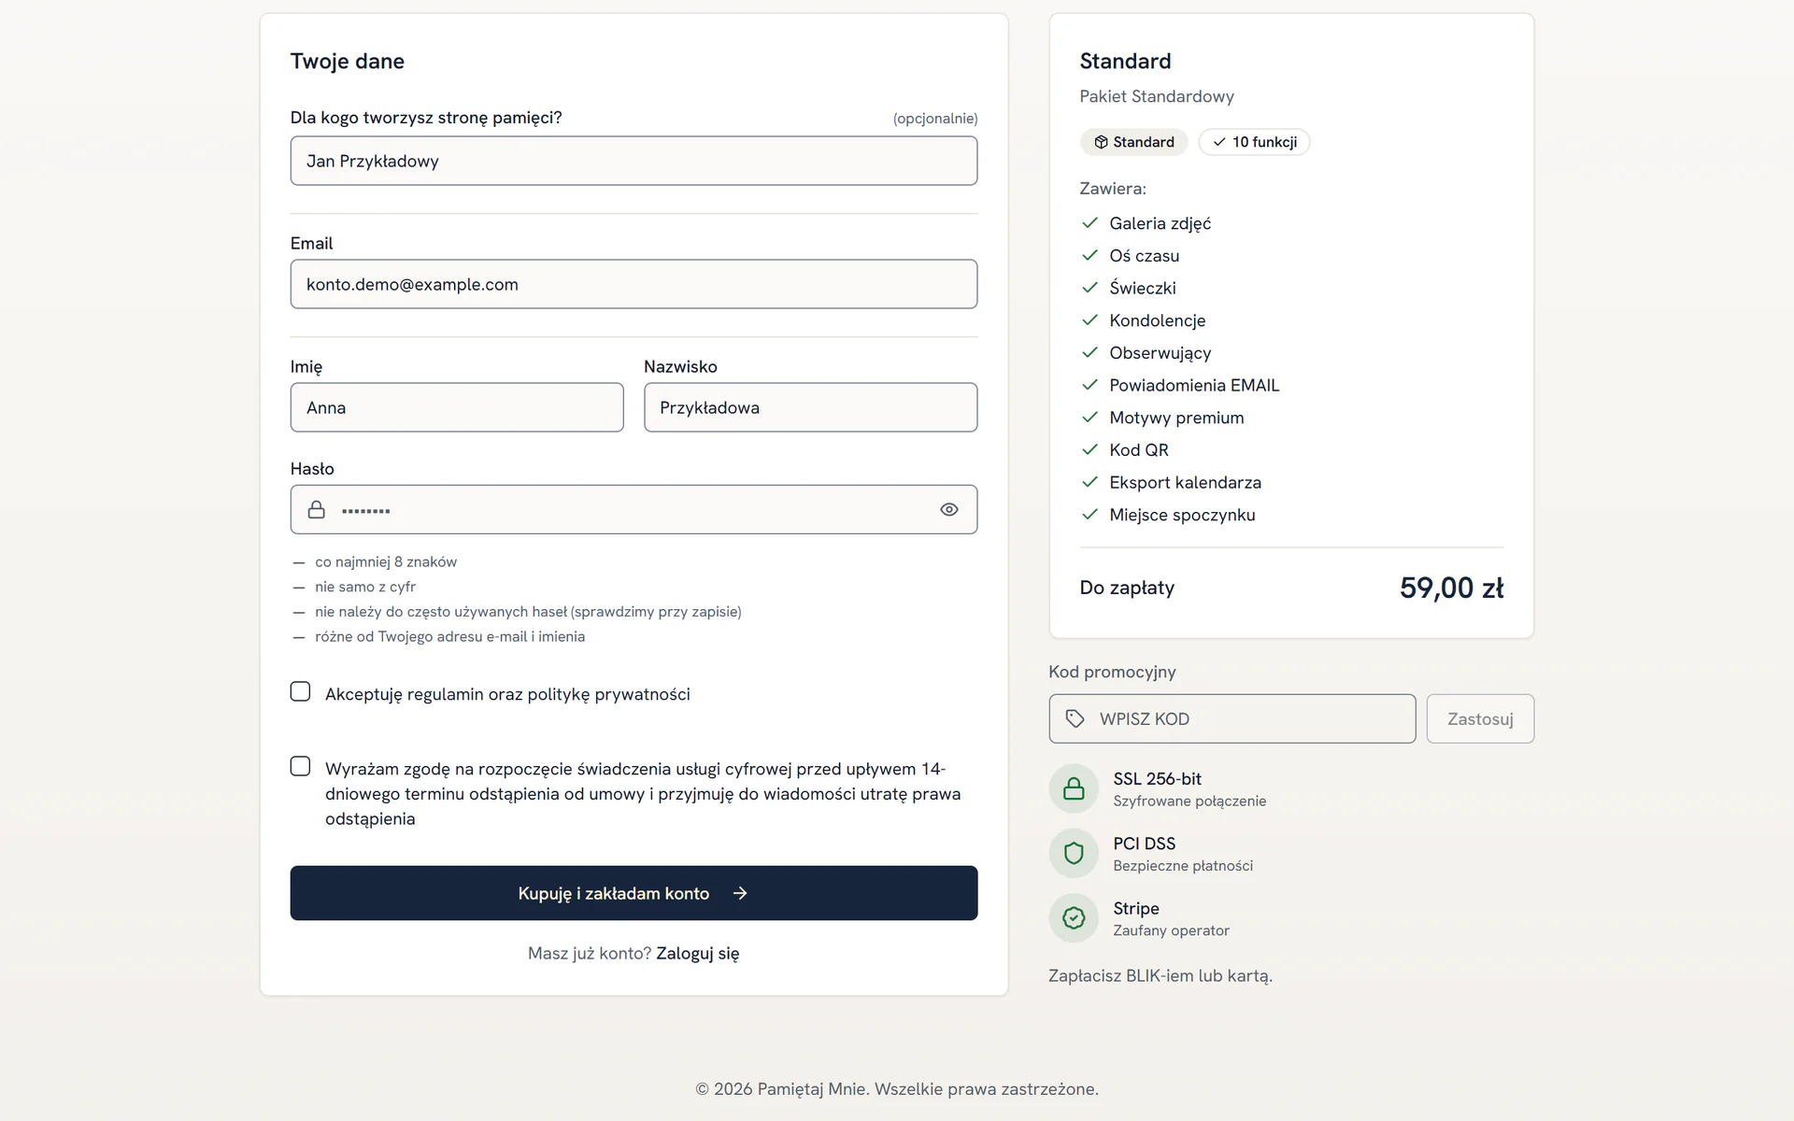Click the SSL 256-bit lock icon
Image resolution: width=1794 pixels, height=1121 pixels.
1074,788
